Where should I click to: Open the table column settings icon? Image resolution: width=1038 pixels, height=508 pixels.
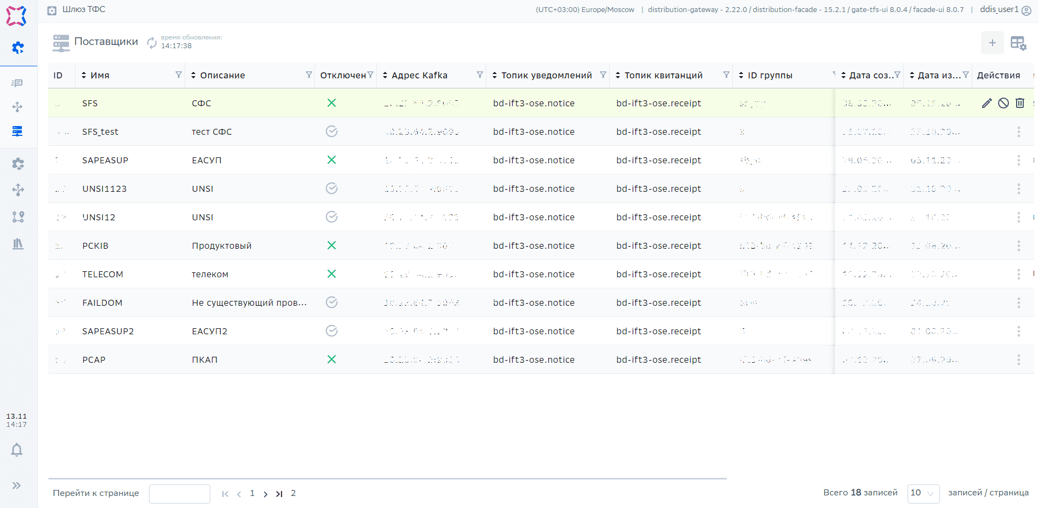tap(1018, 43)
